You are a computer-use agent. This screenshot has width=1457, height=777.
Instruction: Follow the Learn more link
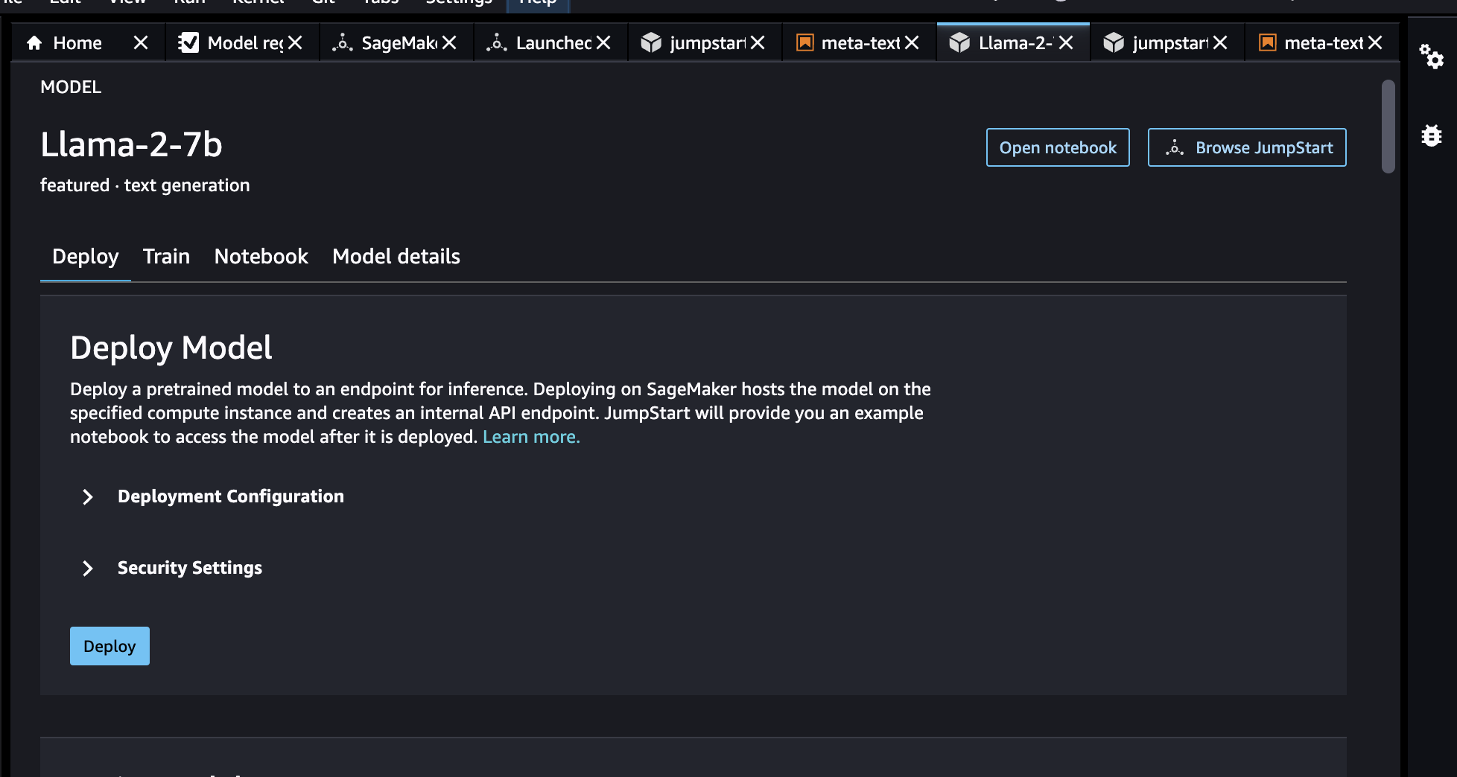[x=530, y=437]
